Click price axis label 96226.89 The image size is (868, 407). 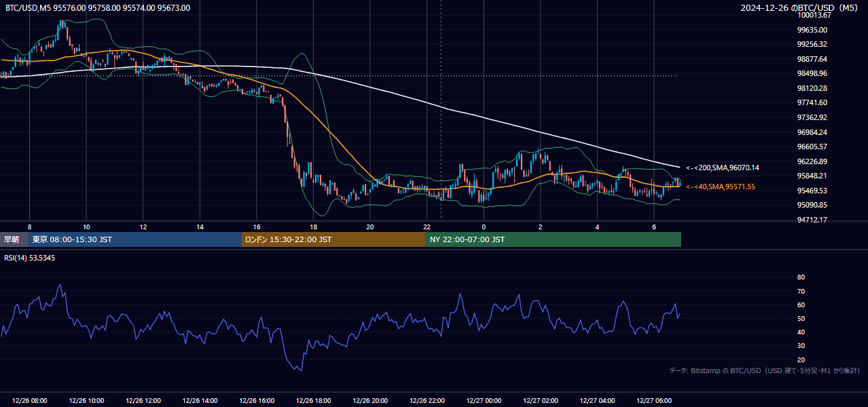tap(812, 161)
